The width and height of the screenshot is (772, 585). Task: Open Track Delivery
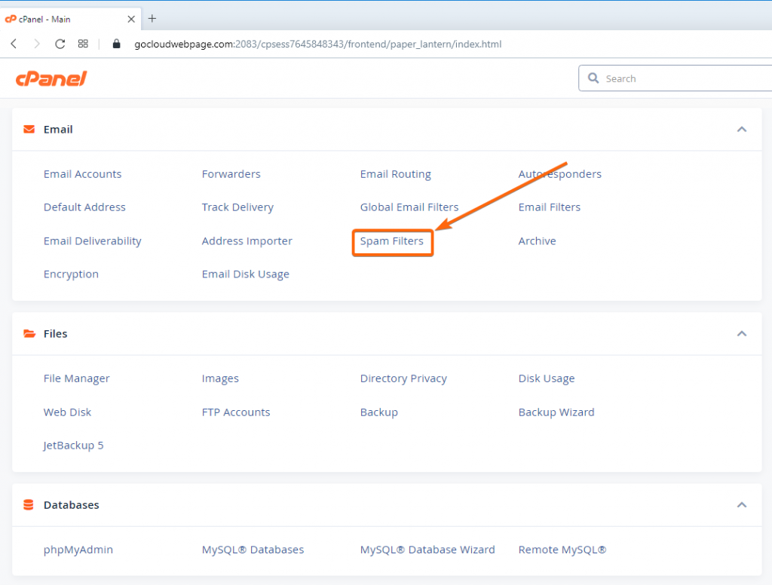237,207
